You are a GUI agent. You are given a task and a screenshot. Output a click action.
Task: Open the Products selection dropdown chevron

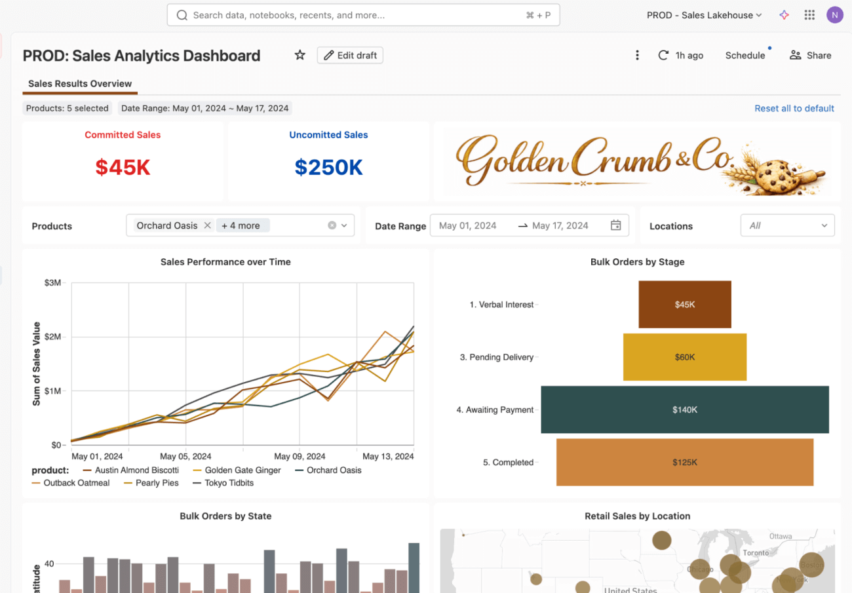(x=343, y=225)
